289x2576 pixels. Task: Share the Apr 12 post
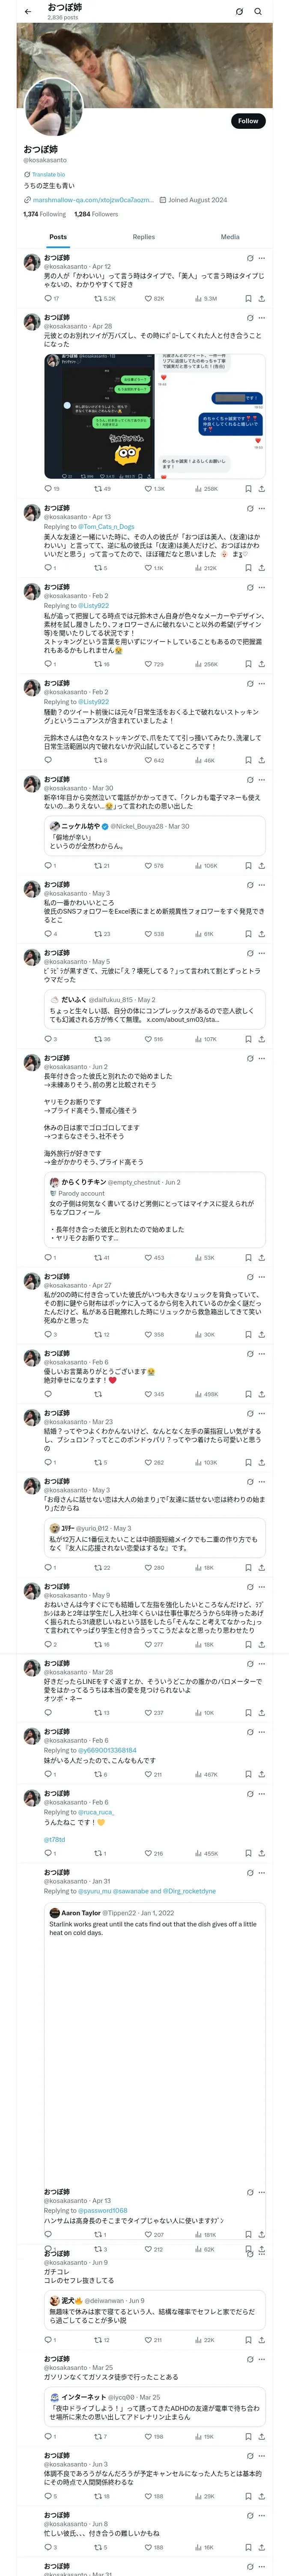coord(262,298)
